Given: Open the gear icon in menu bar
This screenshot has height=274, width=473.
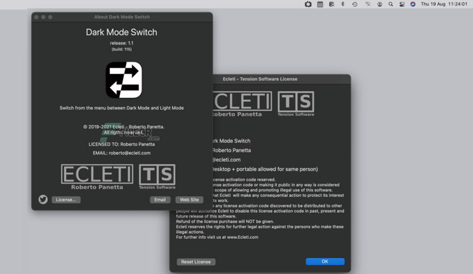Looking at the screenshot, I should (308, 4).
